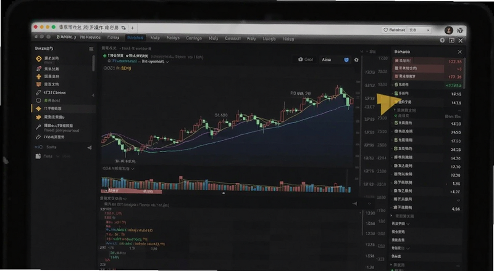Expand the chevron next to the document row
This screenshot has height=271, width=494.
(x=57, y=156)
